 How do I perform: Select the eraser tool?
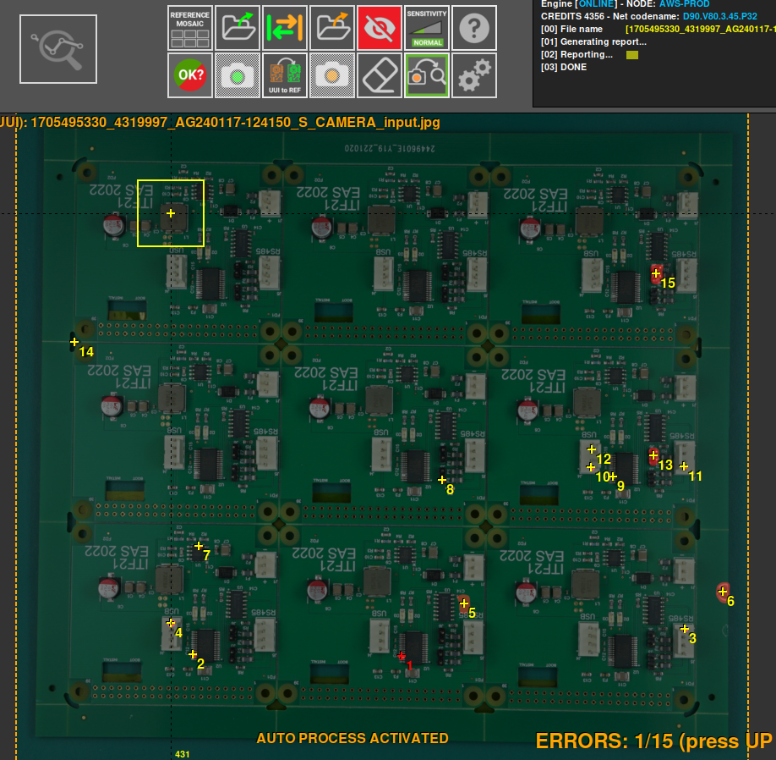coord(380,75)
